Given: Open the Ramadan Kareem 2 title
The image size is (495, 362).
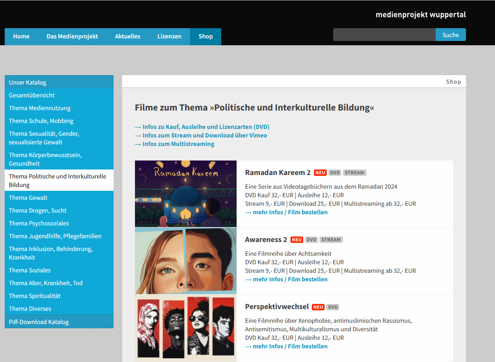Looking at the screenshot, I should click(278, 172).
